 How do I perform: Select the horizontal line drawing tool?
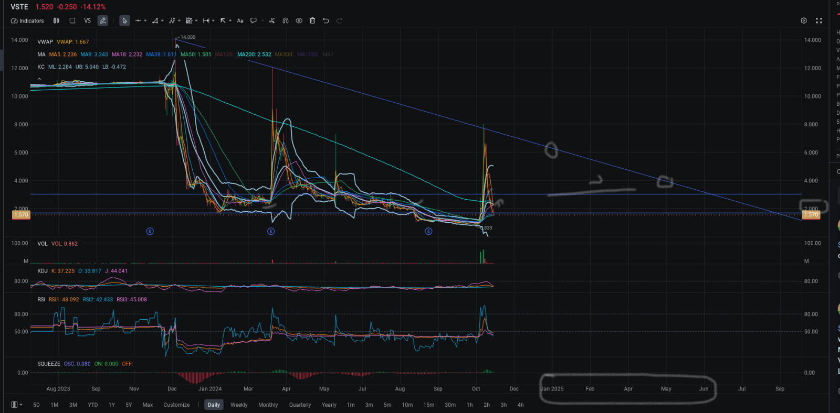point(138,21)
